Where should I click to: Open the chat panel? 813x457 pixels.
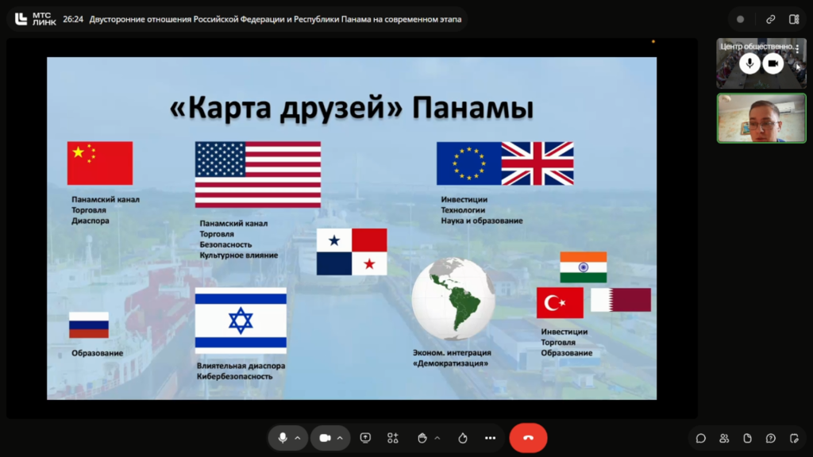tap(700, 438)
